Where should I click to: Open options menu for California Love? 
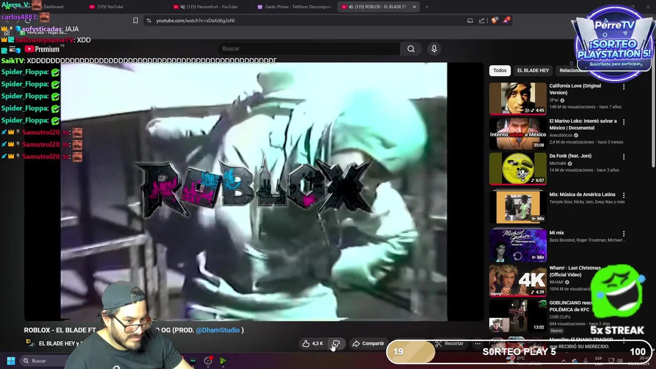coord(624,87)
